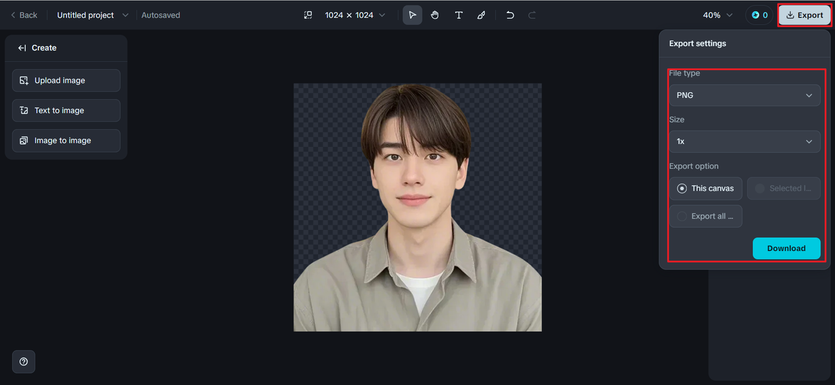The height and width of the screenshot is (385, 835).
Task: Select the Hand pan tool
Action: pos(435,15)
